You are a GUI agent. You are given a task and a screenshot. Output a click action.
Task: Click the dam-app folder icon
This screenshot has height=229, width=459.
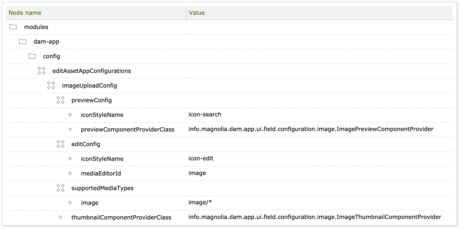[x=23, y=42]
